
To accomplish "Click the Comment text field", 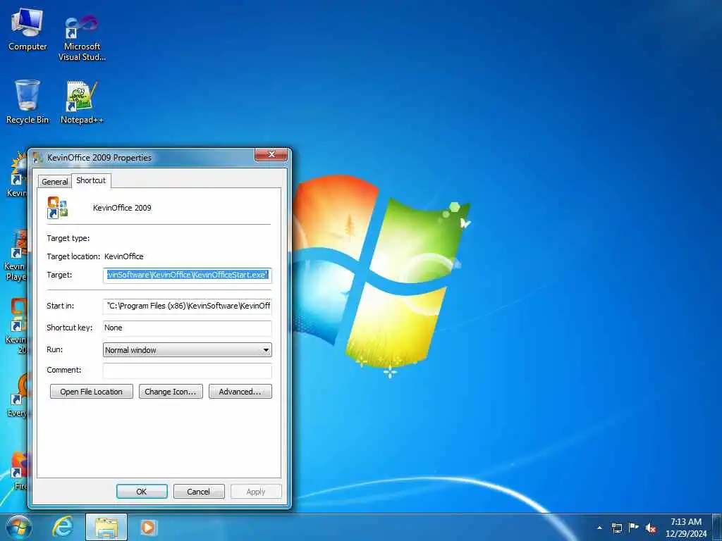I will [188, 371].
